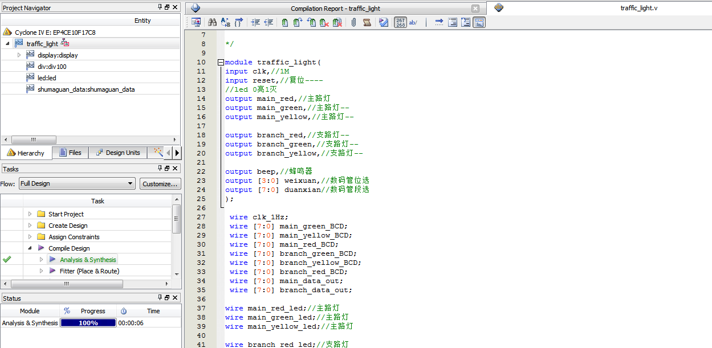712x348 pixels.
Task: Click the binoculars Find icon
Action: pyautogui.click(x=212, y=23)
